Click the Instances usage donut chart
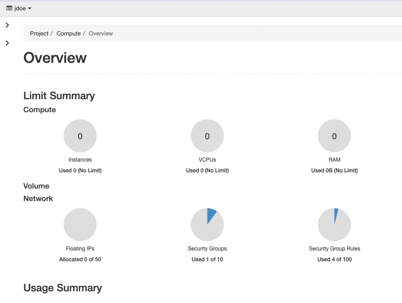Screen dimensions: 402x303 80,136
